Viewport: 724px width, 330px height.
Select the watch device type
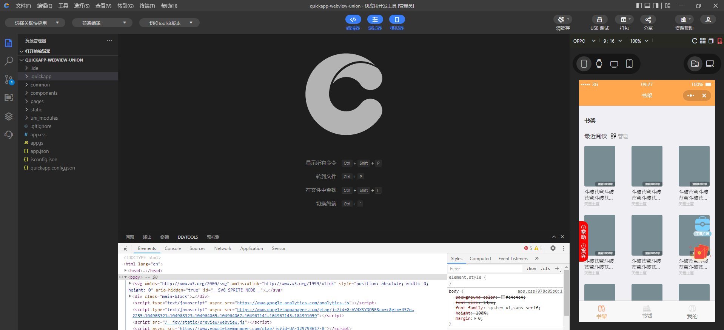coord(599,64)
